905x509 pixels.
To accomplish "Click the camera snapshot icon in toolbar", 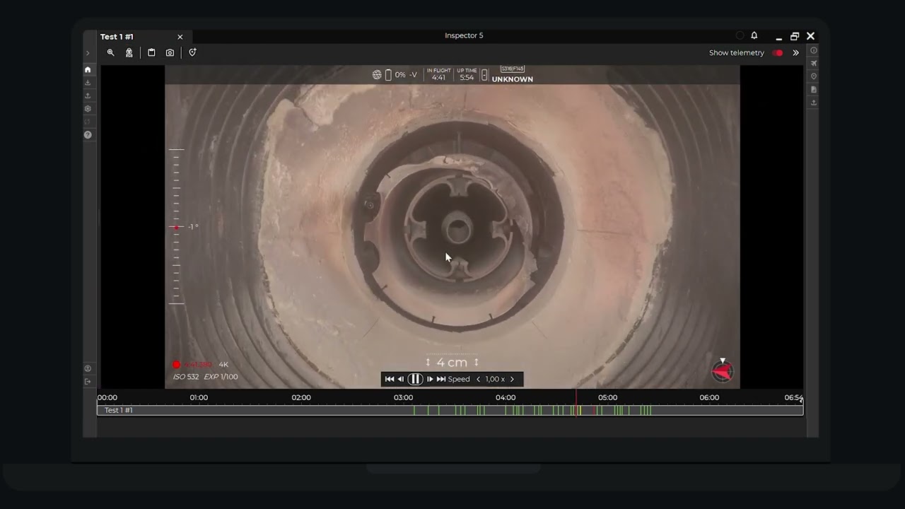I will (x=170, y=52).
